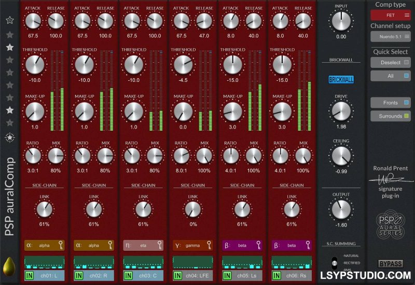Toggle the S.C. Summing mode switch
Viewport: 415px width, 285px height.
pos(335,263)
